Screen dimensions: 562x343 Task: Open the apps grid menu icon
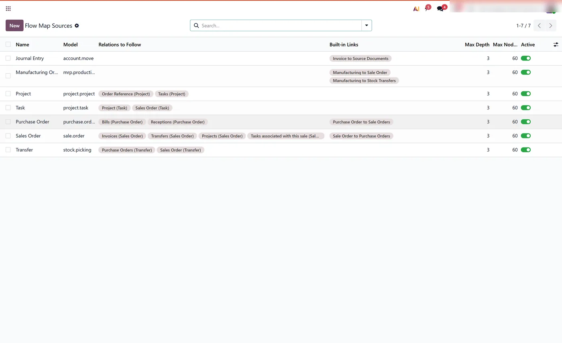pyautogui.click(x=8, y=8)
